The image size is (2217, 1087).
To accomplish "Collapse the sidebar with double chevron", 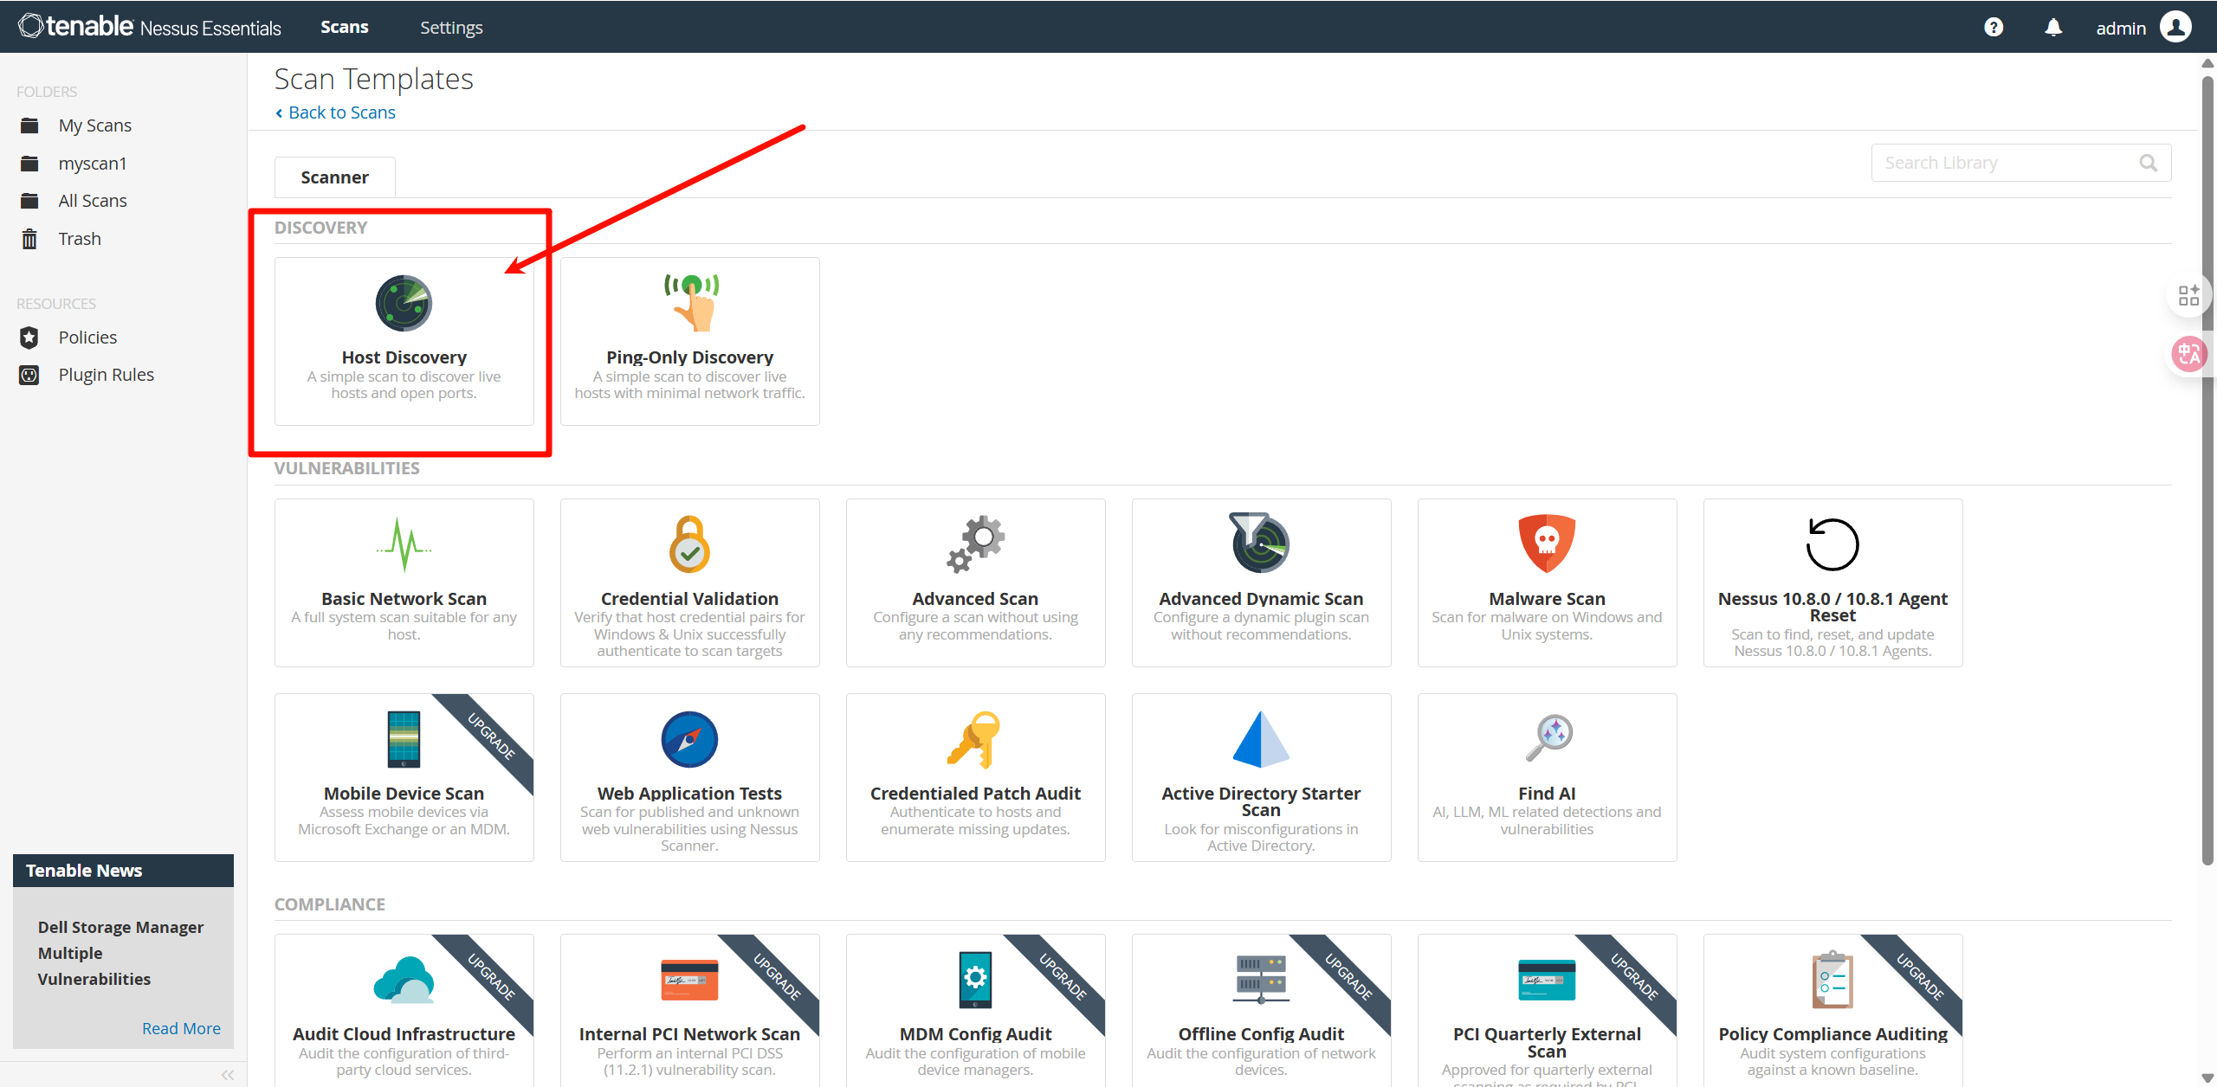I will click(228, 1075).
